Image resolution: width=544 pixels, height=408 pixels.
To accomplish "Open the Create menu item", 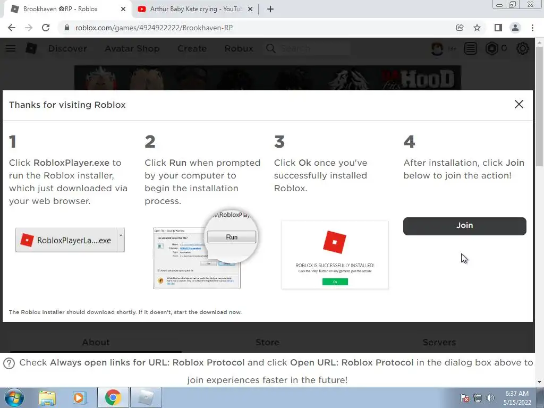I will (x=192, y=48).
